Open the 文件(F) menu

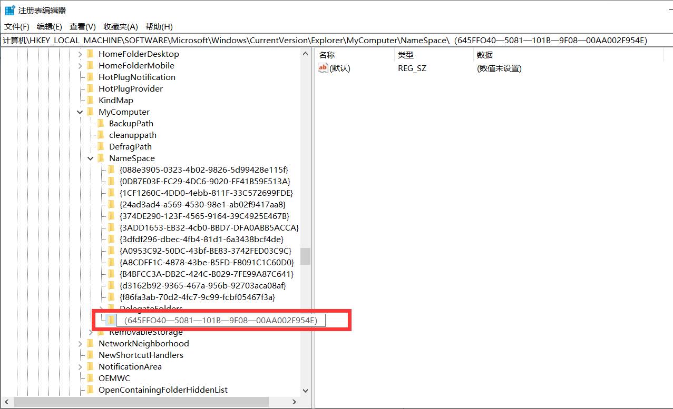[x=16, y=26]
